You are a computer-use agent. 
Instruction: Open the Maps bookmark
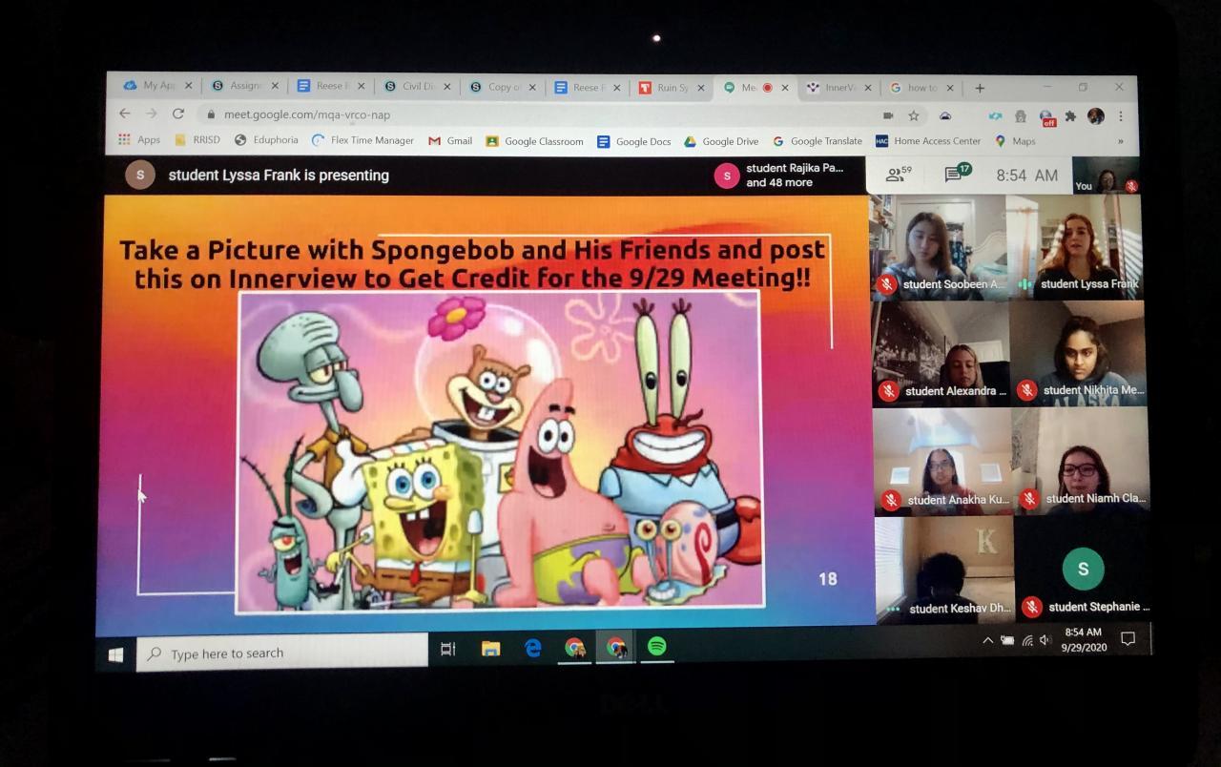(1015, 141)
